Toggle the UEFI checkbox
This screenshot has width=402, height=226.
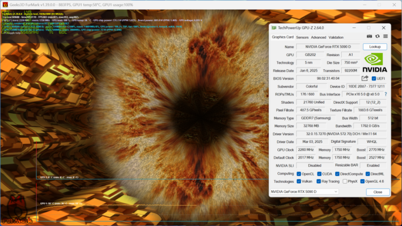(374, 78)
